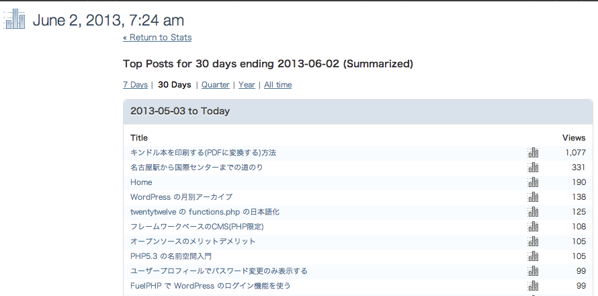The image size is (598, 296).
Task: Select the Year period
Action: point(247,85)
